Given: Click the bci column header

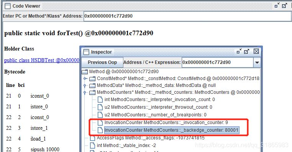Looking at the screenshot, I should (21, 85).
